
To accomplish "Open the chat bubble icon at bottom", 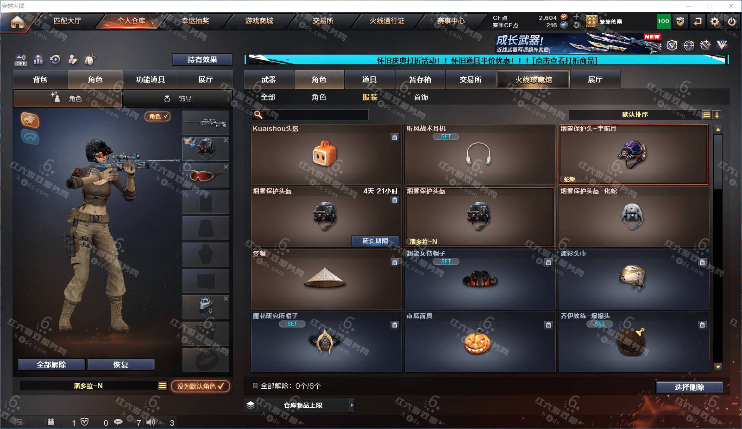I will pyautogui.click(x=118, y=422).
